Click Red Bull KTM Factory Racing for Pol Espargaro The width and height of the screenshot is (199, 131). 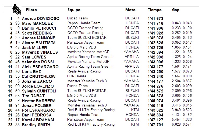(91, 110)
